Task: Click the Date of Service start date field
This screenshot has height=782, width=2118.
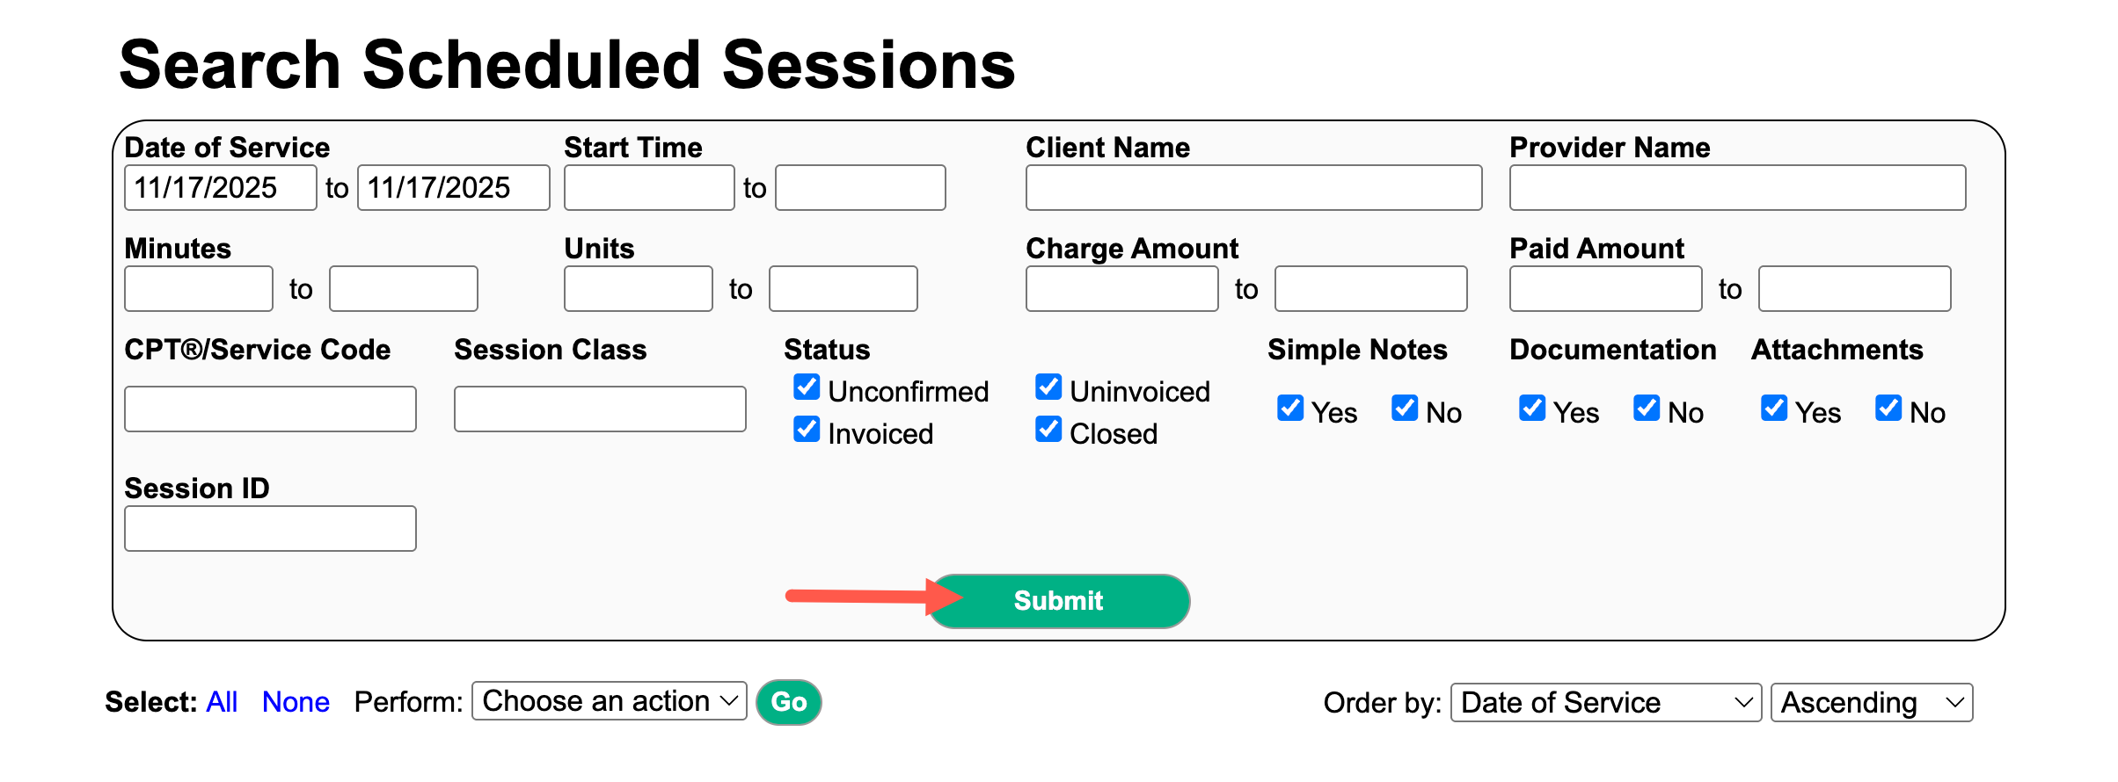Action: click(220, 188)
